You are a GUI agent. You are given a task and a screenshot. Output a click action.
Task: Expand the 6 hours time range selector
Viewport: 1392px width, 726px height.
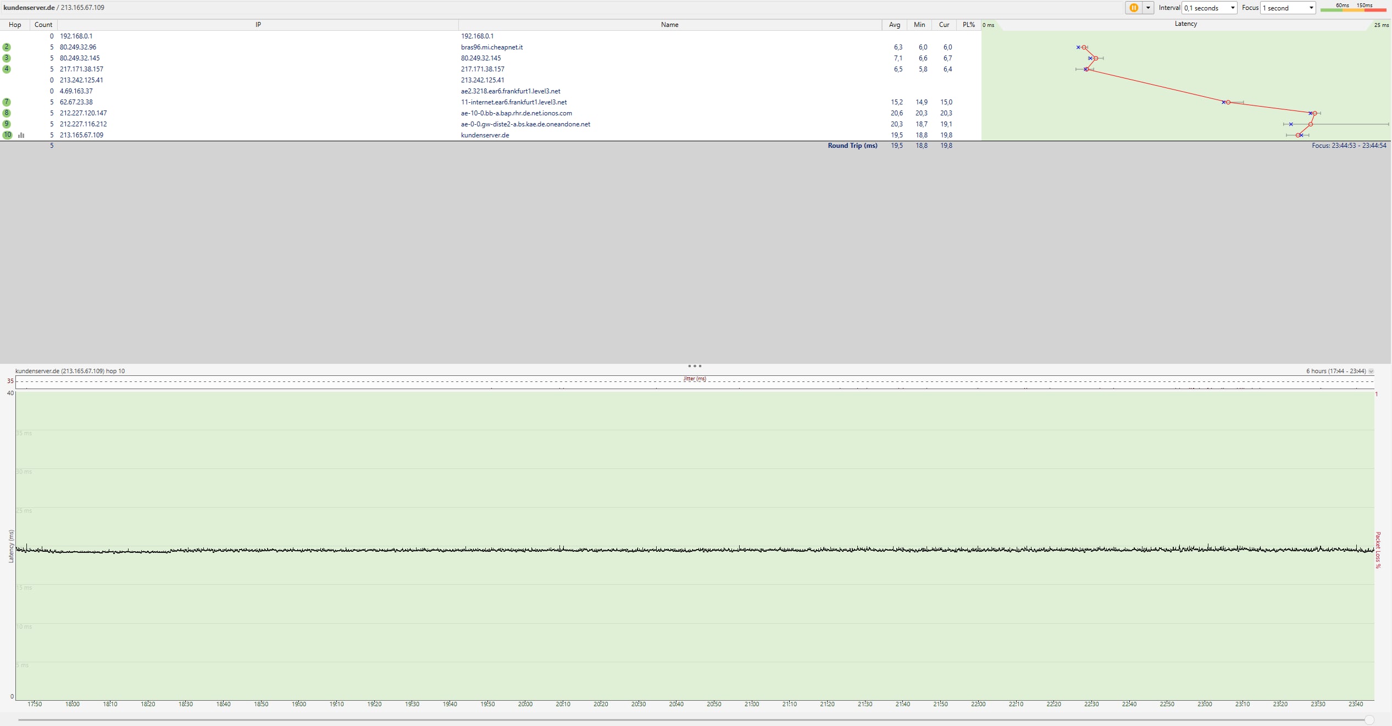(x=1371, y=372)
